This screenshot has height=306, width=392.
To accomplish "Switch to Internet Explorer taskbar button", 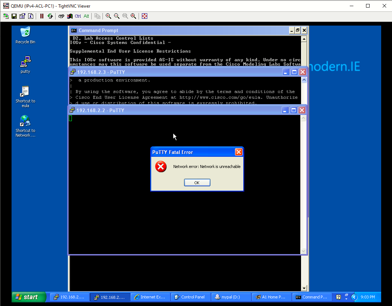I will (x=150, y=297).
